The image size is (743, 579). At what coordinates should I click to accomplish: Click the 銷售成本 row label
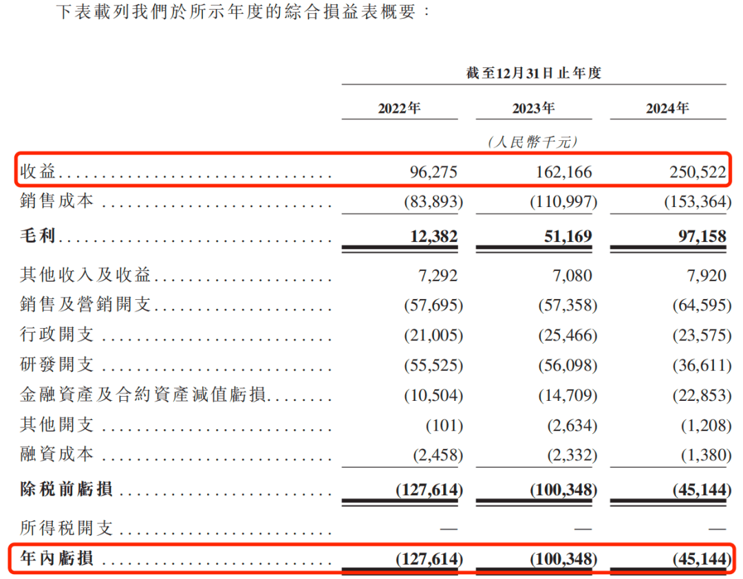tap(57, 201)
